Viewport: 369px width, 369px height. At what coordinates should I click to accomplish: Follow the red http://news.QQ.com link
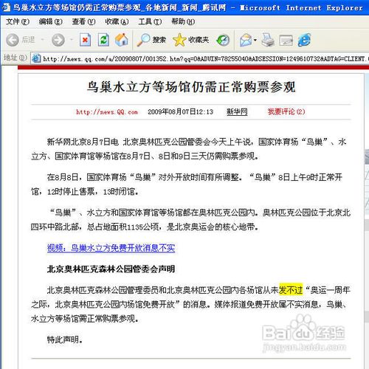point(107,112)
